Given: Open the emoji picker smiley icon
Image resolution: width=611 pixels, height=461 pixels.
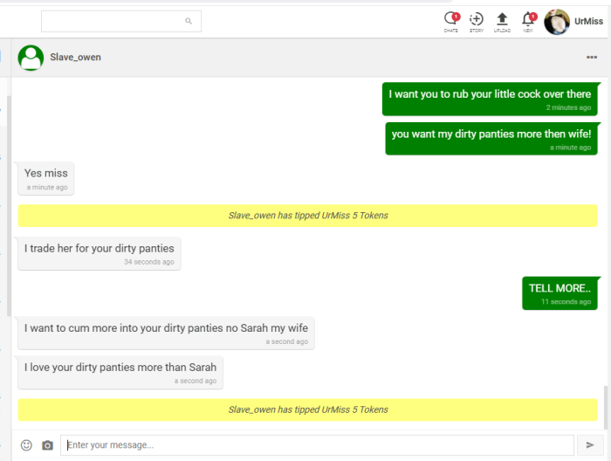Looking at the screenshot, I should tap(26, 445).
